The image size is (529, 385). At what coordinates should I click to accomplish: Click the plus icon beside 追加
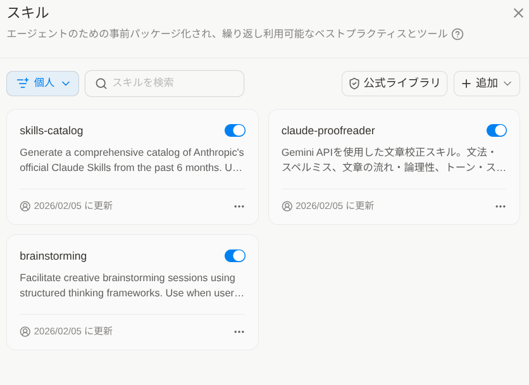tap(466, 84)
